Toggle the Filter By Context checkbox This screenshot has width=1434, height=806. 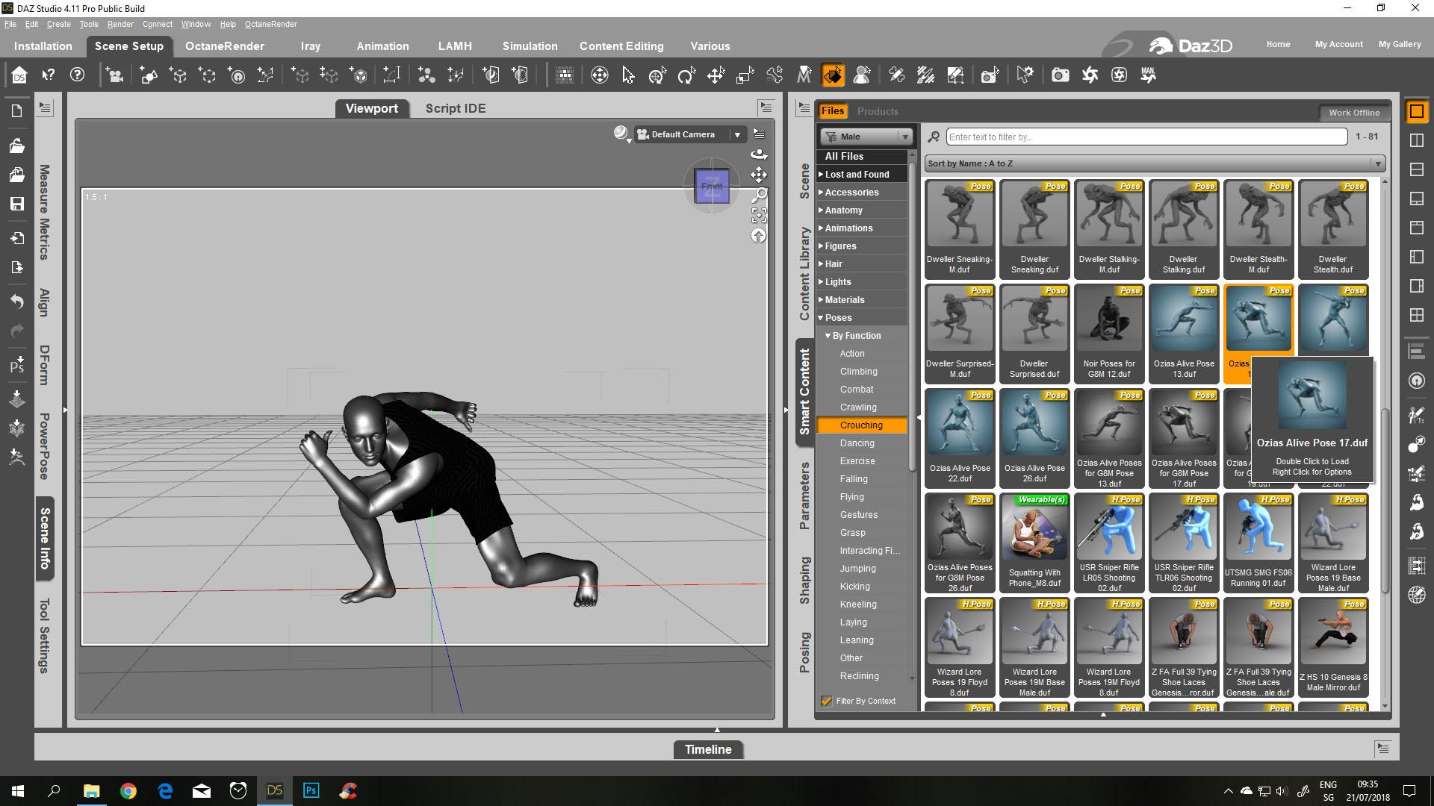(826, 701)
